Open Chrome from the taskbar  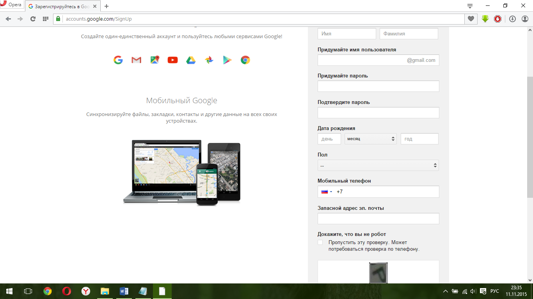tap(48, 291)
